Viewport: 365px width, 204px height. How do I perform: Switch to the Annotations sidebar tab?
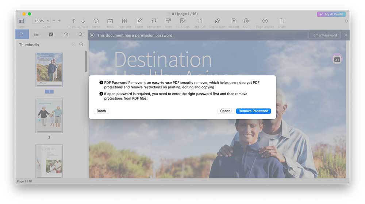pyautogui.click(x=51, y=34)
